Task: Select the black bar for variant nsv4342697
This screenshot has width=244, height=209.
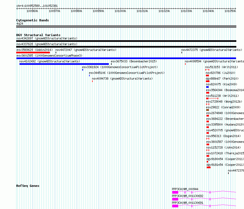Action: 126,41
